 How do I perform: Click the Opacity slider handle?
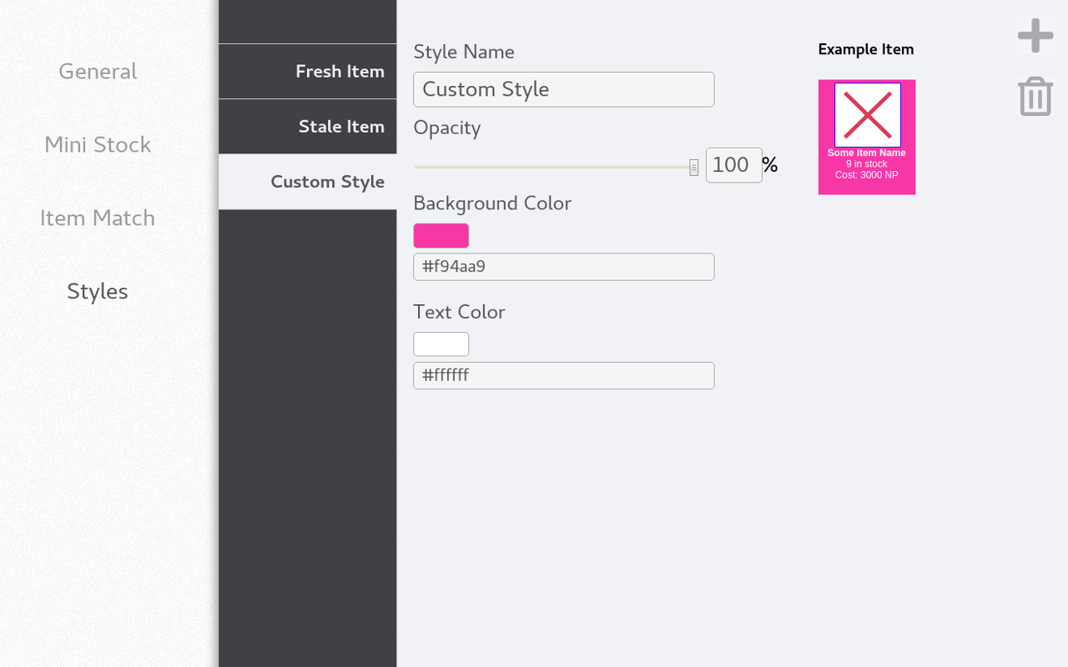click(x=693, y=168)
